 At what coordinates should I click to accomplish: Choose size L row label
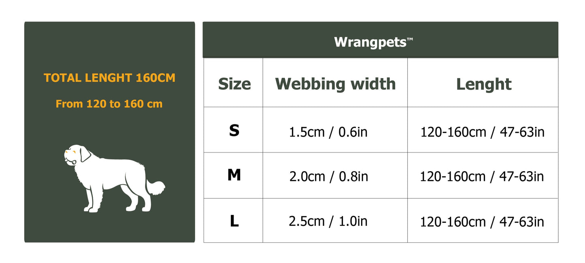tap(234, 221)
